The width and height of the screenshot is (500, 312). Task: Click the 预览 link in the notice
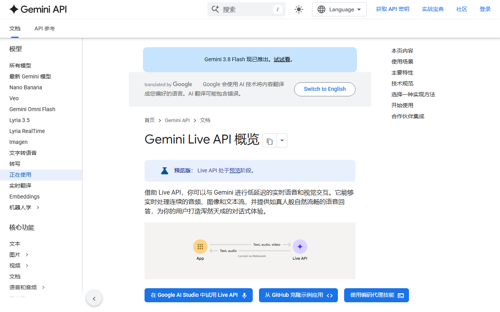[x=235, y=170]
